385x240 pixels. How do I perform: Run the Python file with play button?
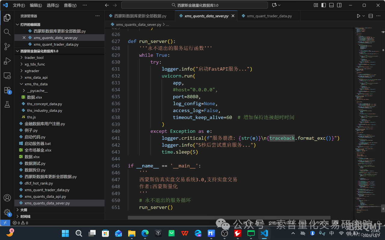click(x=359, y=16)
